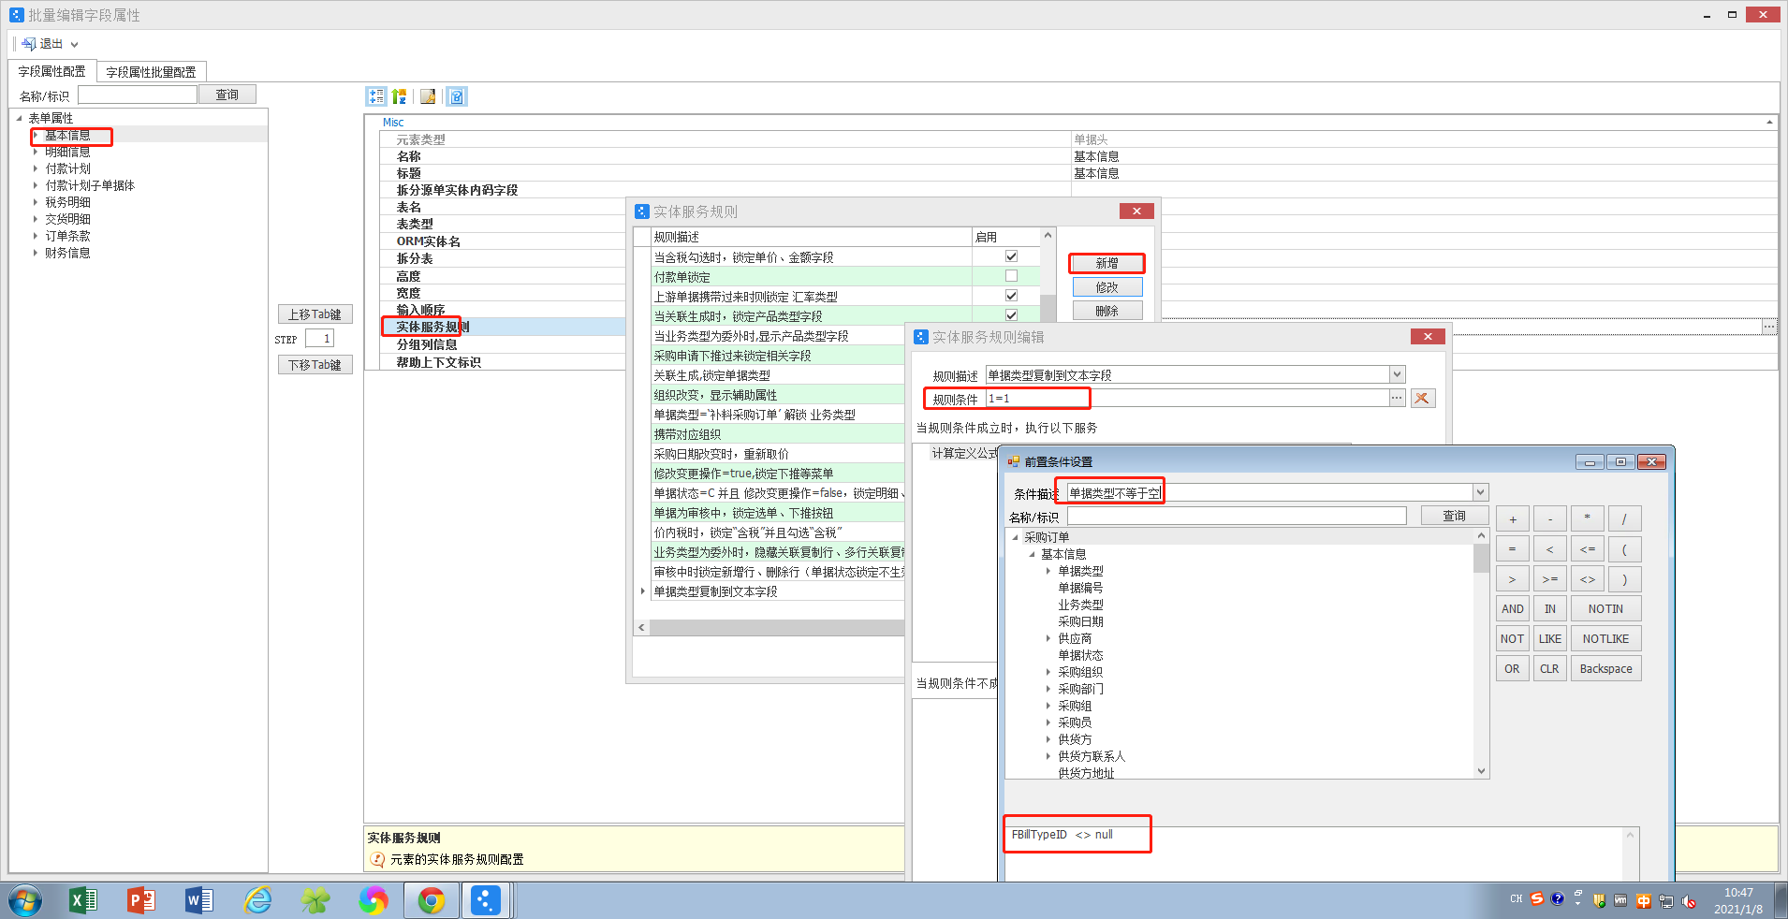The height and width of the screenshot is (919, 1788).
Task: Click the 查询 button in 前置条件设置
Action: click(1454, 516)
